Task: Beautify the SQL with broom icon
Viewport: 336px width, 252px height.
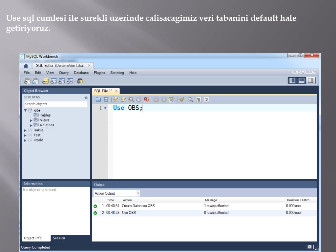Action: [181, 99]
